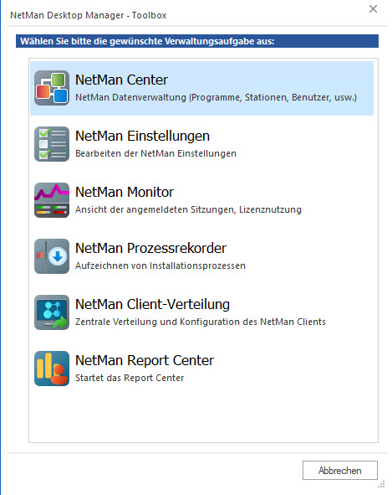
Task: Click the NetMan Report Center chart icon
Action: [x=52, y=369]
